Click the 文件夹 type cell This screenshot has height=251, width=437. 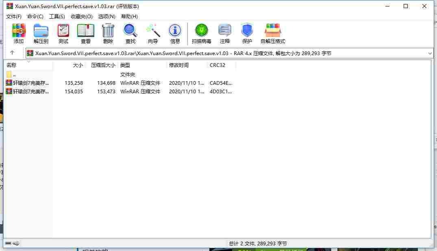[x=127, y=75]
